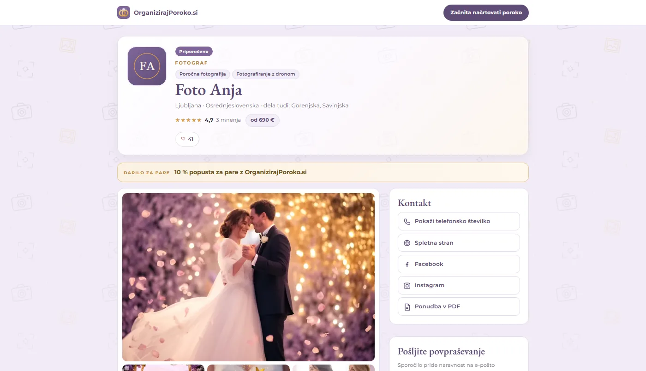This screenshot has height=371, width=646.
Task: Click the FA vendor avatar logo
Action: pyautogui.click(x=147, y=66)
